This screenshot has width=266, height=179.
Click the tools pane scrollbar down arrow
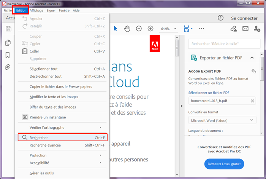click(262, 133)
